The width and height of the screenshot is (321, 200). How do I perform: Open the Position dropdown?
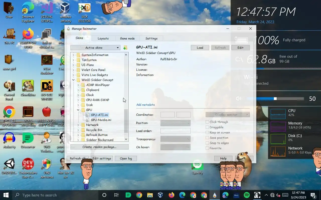tap(176, 123)
